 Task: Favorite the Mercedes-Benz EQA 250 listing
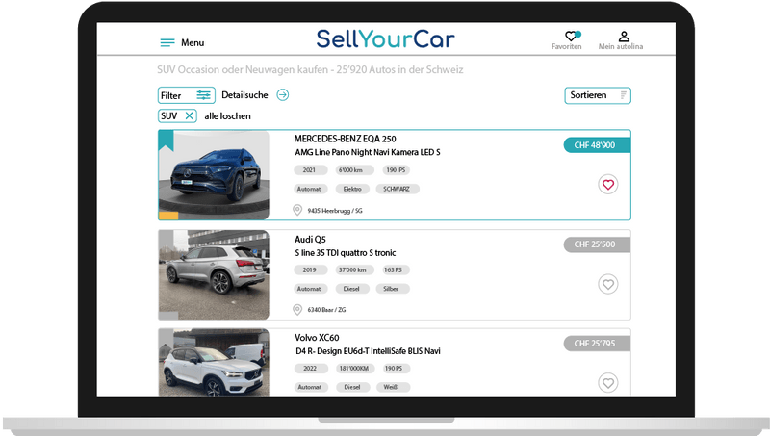(x=607, y=184)
